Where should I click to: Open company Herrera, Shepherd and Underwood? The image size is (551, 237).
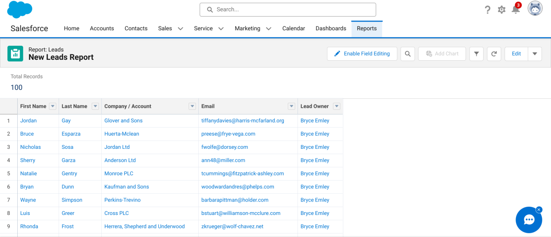pyautogui.click(x=144, y=226)
